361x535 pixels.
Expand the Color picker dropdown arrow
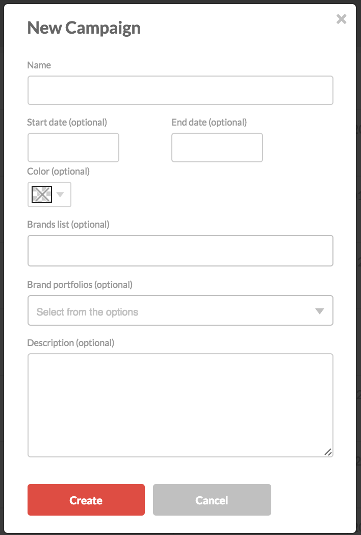(60, 194)
